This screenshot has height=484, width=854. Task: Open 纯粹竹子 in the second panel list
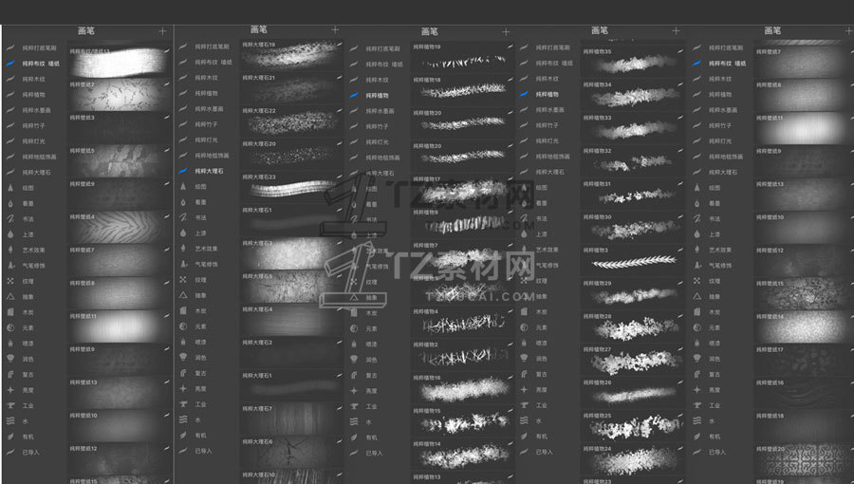coord(207,124)
